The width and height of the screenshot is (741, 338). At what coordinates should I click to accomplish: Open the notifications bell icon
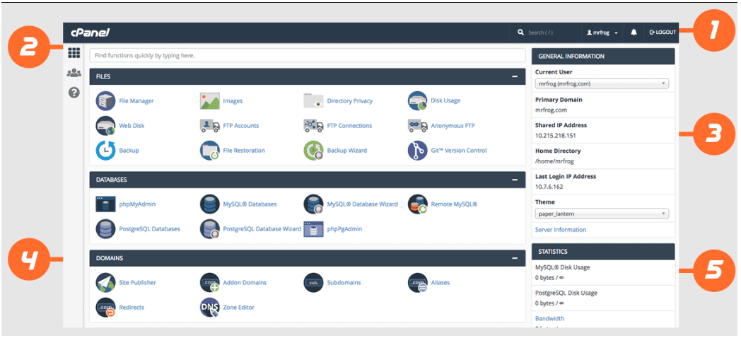point(634,32)
